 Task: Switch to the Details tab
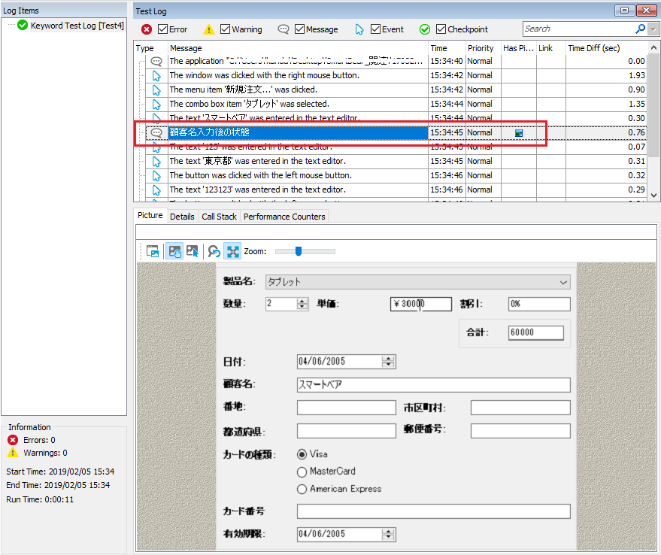point(182,217)
